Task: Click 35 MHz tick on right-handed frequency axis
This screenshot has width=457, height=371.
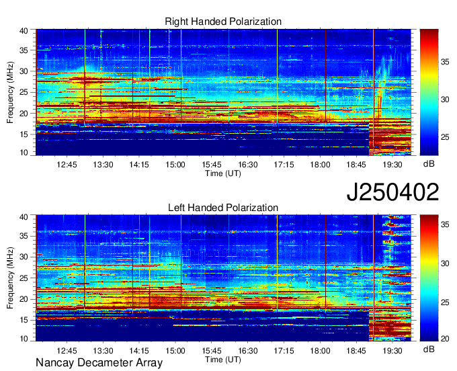Action: pyautogui.click(x=24, y=50)
